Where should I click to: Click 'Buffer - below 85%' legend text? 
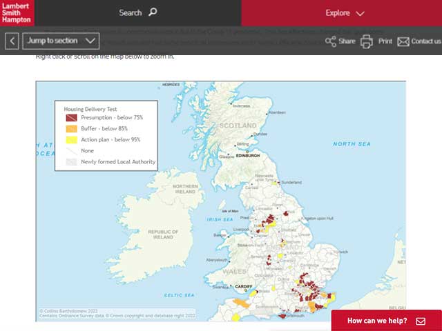tap(104, 129)
